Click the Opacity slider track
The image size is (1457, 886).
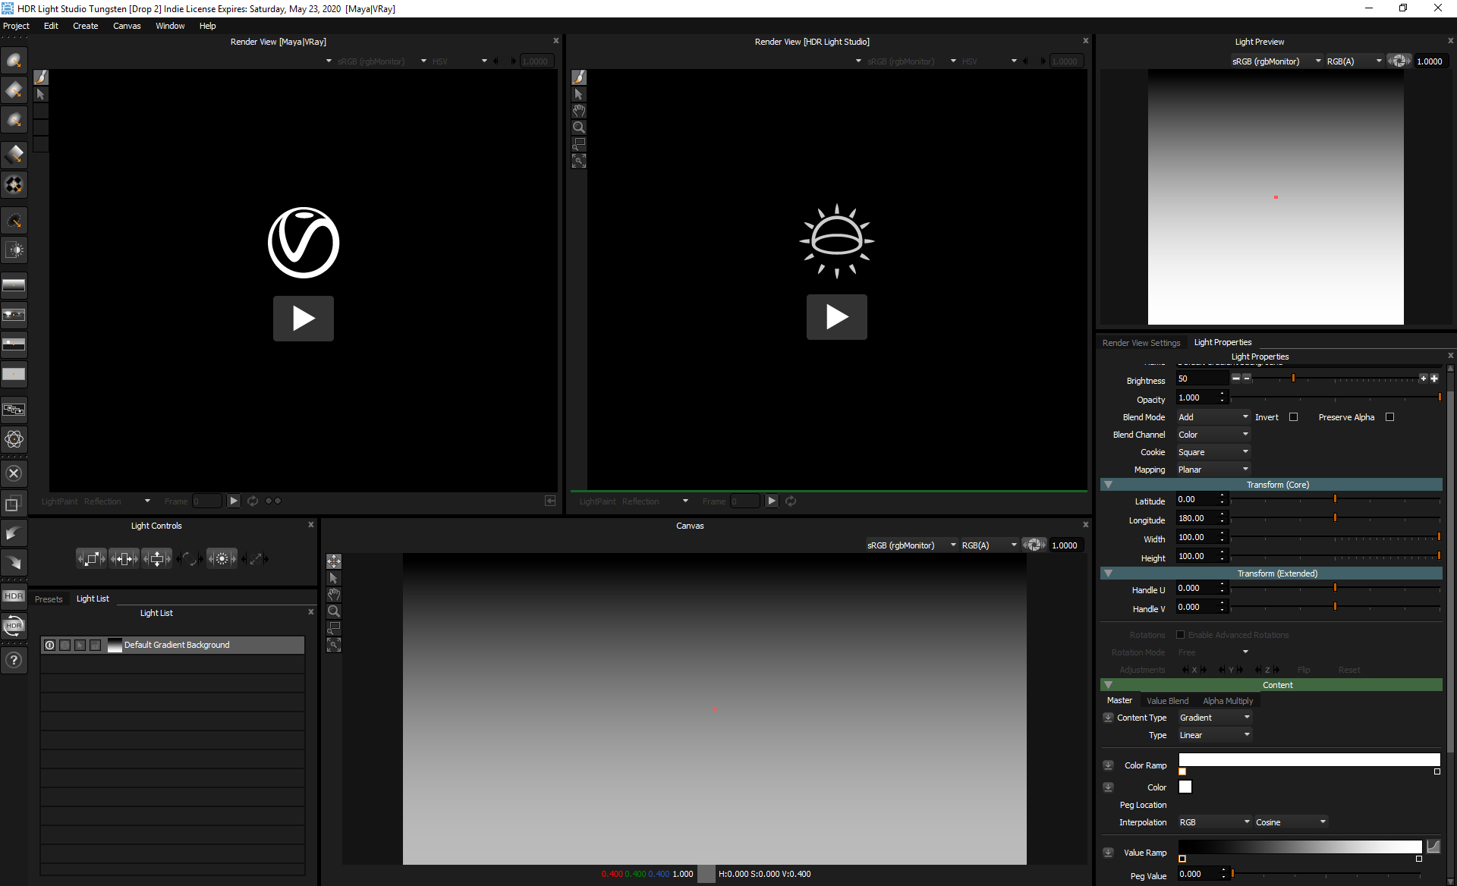click(1336, 397)
